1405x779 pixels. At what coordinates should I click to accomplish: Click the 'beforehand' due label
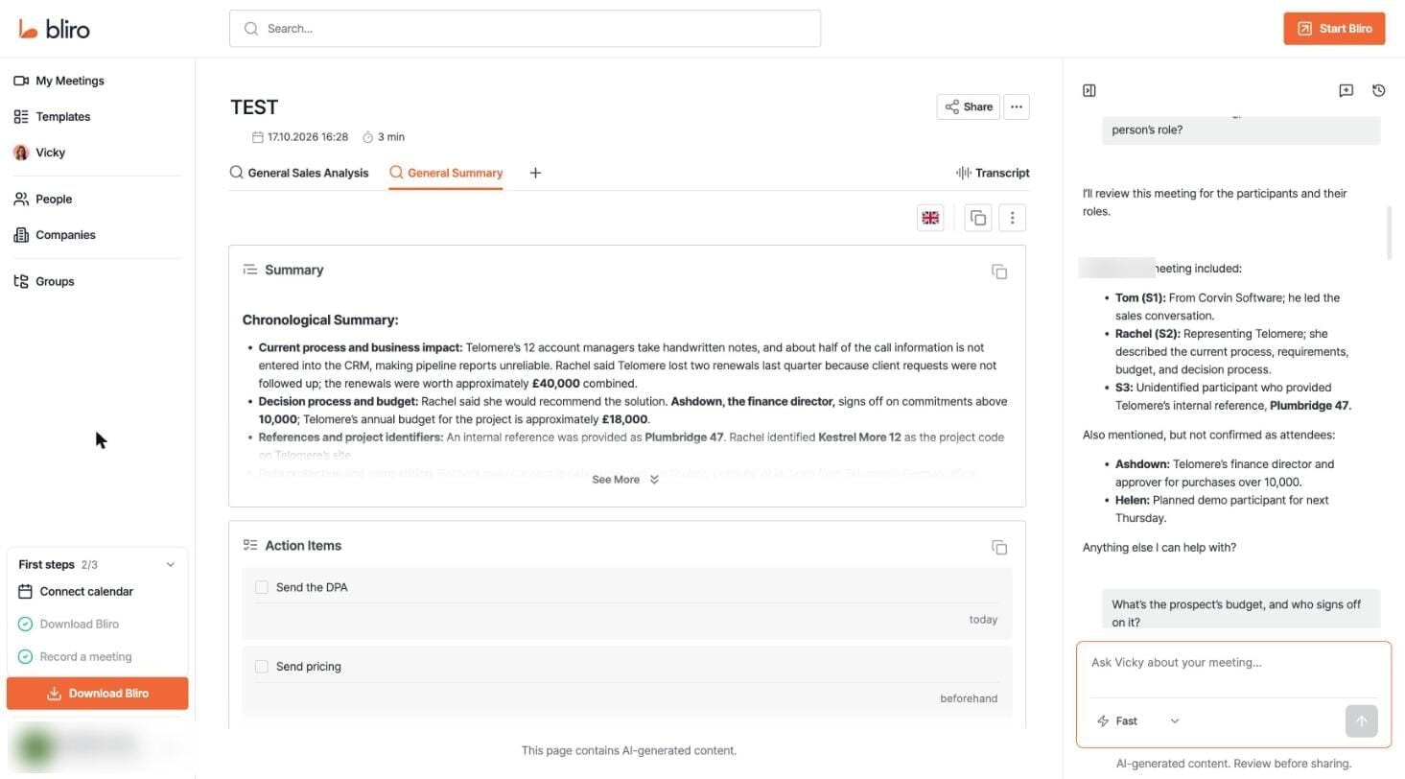(x=969, y=698)
